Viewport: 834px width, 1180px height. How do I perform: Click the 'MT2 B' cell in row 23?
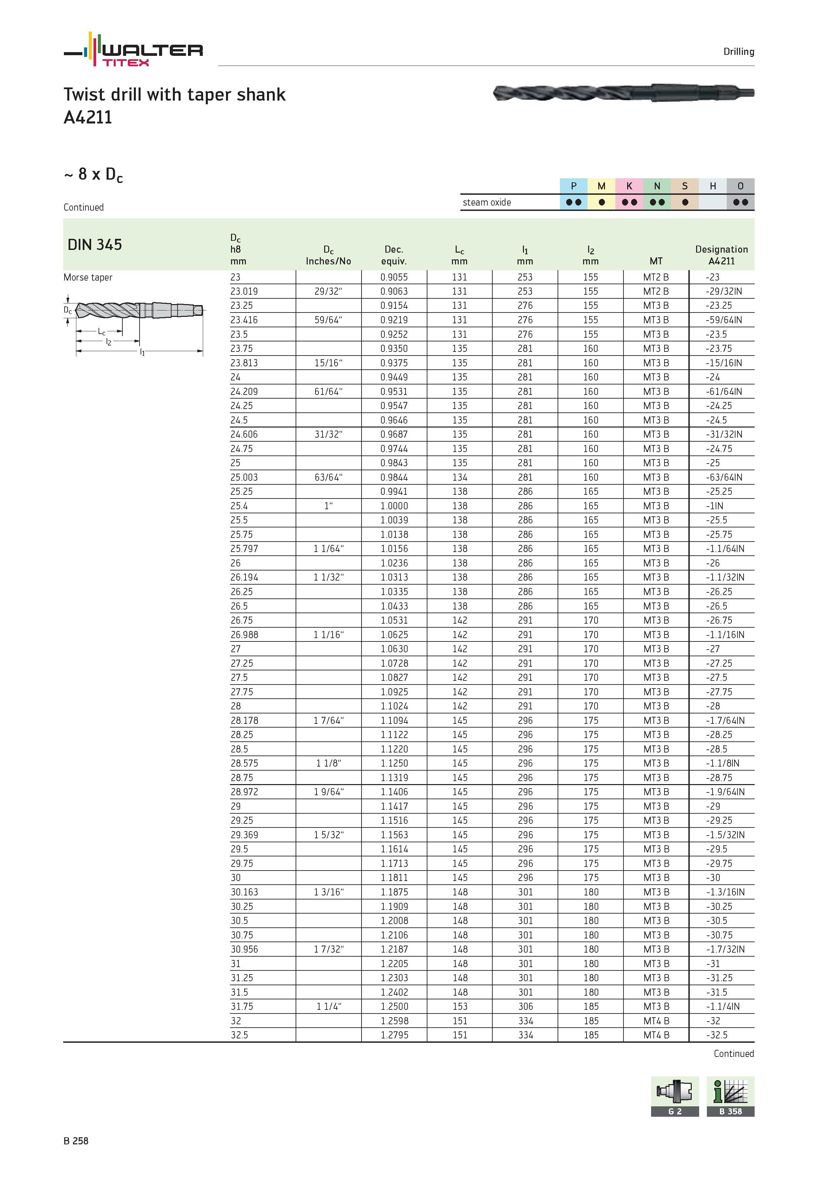coord(656,277)
